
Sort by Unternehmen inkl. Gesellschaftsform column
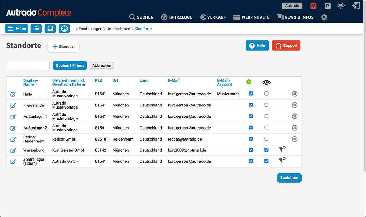(68, 82)
